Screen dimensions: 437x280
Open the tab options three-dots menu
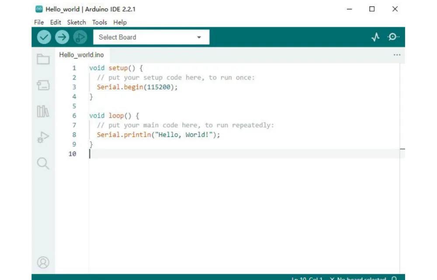397,55
